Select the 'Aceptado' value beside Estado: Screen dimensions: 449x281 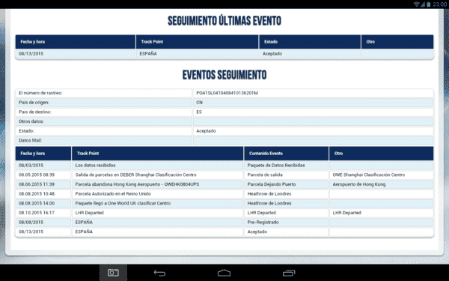tap(206, 130)
